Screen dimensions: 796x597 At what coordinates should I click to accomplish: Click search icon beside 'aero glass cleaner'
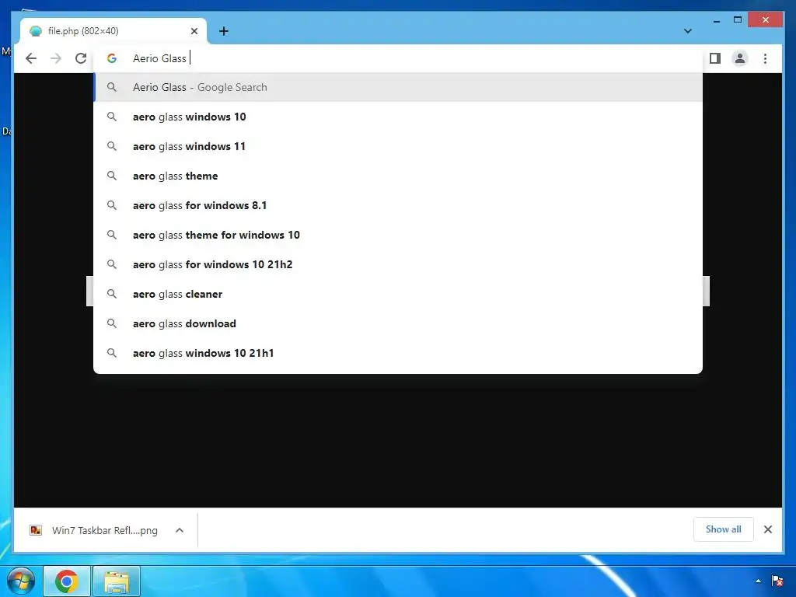coord(112,294)
